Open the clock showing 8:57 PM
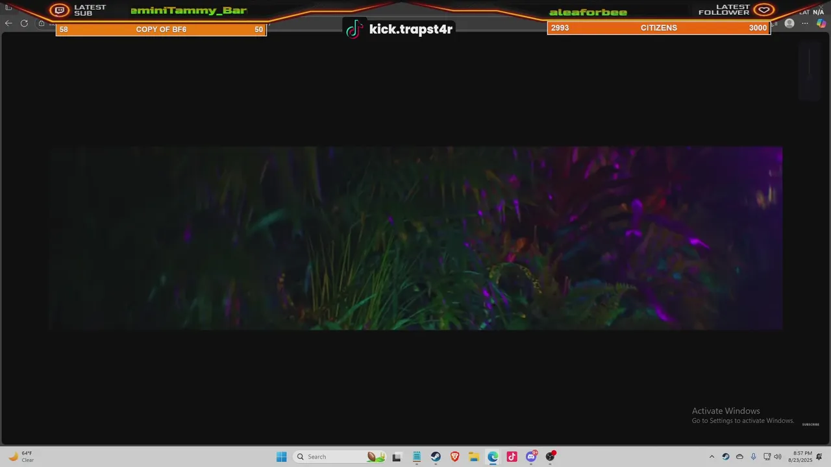 (x=800, y=457)
